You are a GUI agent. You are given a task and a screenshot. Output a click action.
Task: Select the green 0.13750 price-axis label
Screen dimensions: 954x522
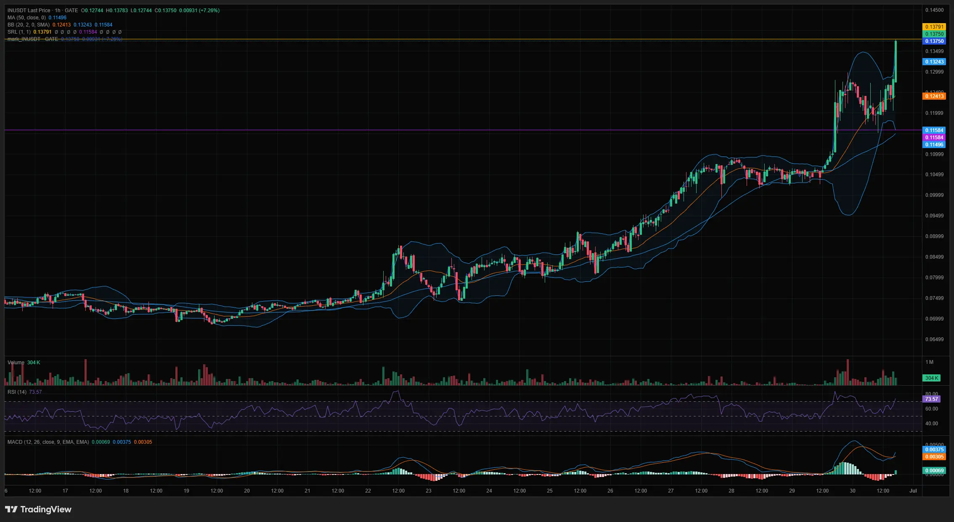pyautogui.click(x=934, y=34)
